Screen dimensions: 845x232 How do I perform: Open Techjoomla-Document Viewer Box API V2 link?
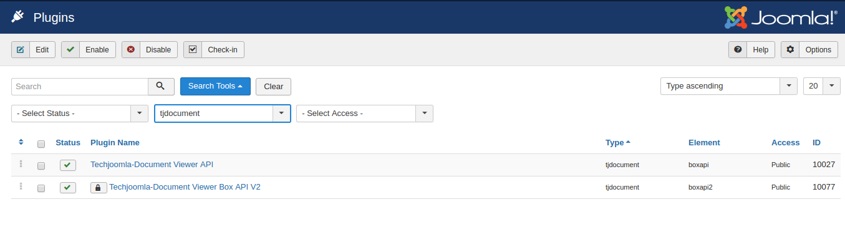coord(185,186)
